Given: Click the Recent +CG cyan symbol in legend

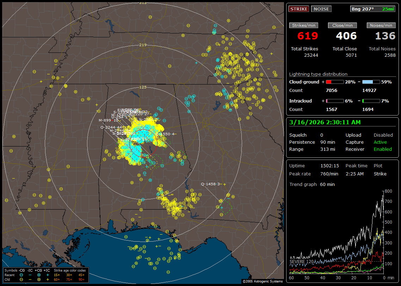Looking at the screenshot, I should point(39,275).
